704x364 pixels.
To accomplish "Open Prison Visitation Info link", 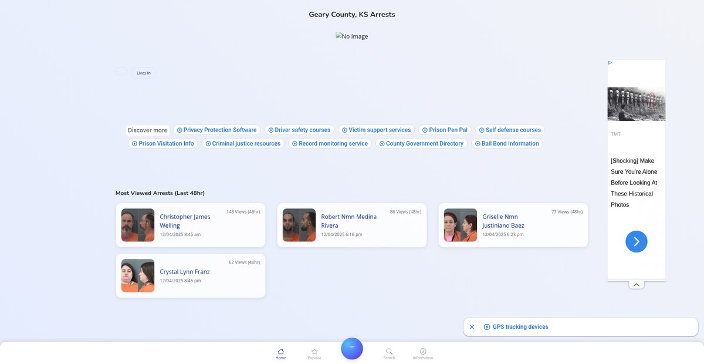I will [x=163, y=143].
